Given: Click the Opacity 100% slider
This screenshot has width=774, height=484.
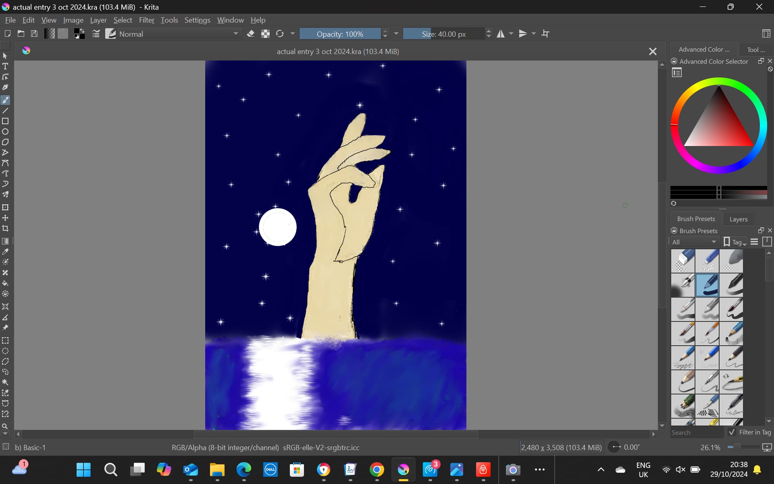Looking at the screenshot, I should (340, 34).
